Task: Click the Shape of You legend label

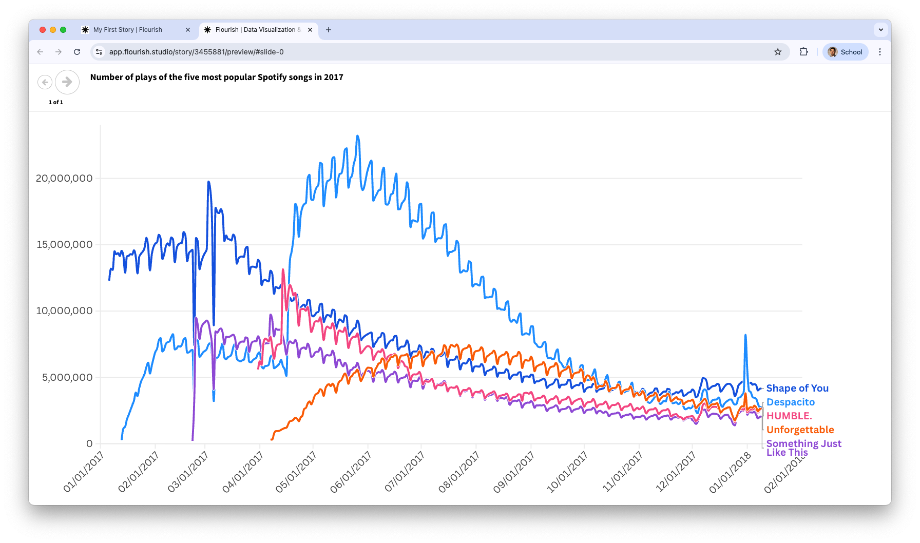Action: pyautogui.click(x=797, y=389)
